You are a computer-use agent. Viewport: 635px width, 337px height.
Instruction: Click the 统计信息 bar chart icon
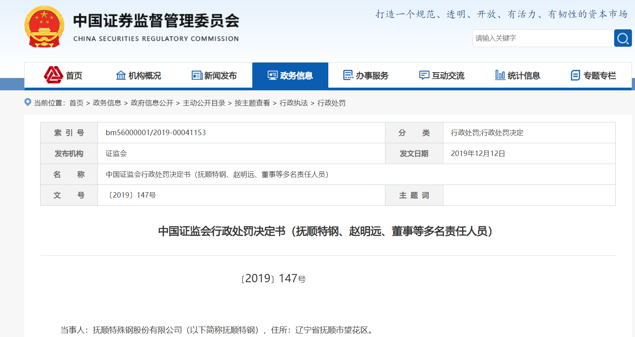500,75
